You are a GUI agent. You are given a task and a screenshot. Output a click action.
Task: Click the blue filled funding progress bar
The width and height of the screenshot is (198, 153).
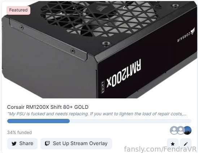point(38,121)
